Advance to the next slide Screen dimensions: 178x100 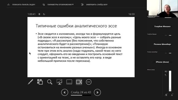click(97, 92)
